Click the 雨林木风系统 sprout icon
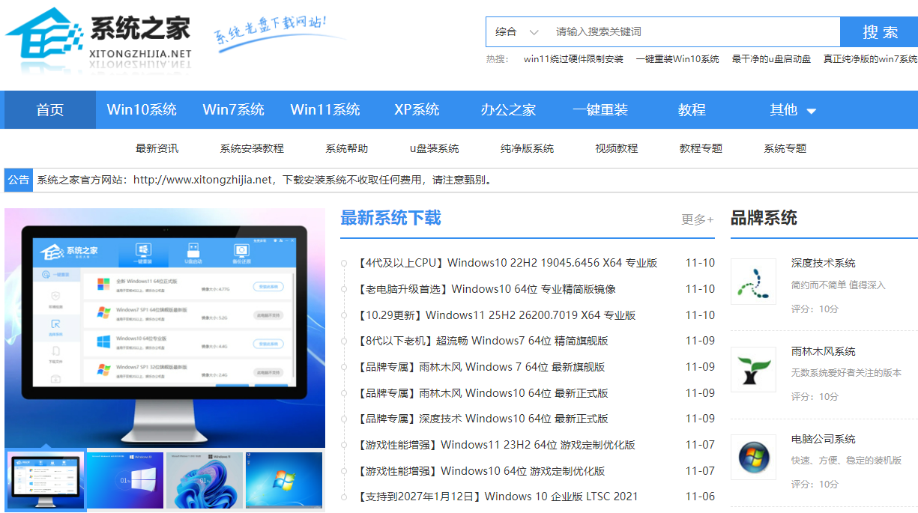The width and height of the screenshot is (918, 513). click(753, 369)
